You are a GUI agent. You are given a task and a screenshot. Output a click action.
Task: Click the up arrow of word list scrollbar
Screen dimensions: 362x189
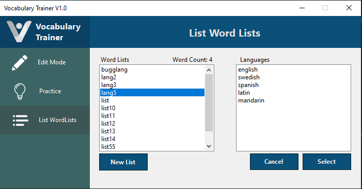pyautogui.click(x=209, y=70)
